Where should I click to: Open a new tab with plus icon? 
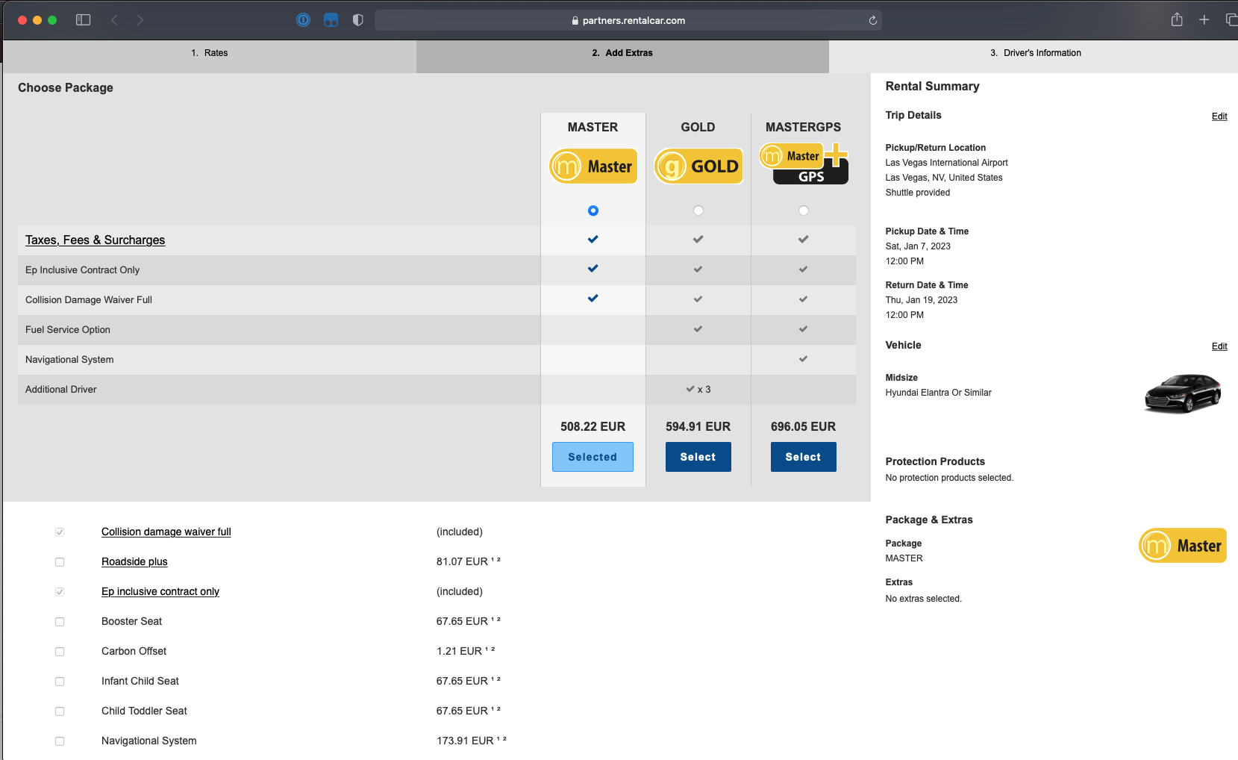click(1204, 20)
